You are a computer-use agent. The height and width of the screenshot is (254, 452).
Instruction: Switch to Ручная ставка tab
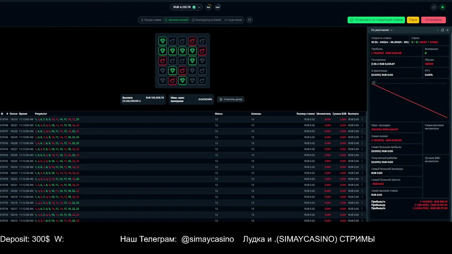(x=150, y=20)
